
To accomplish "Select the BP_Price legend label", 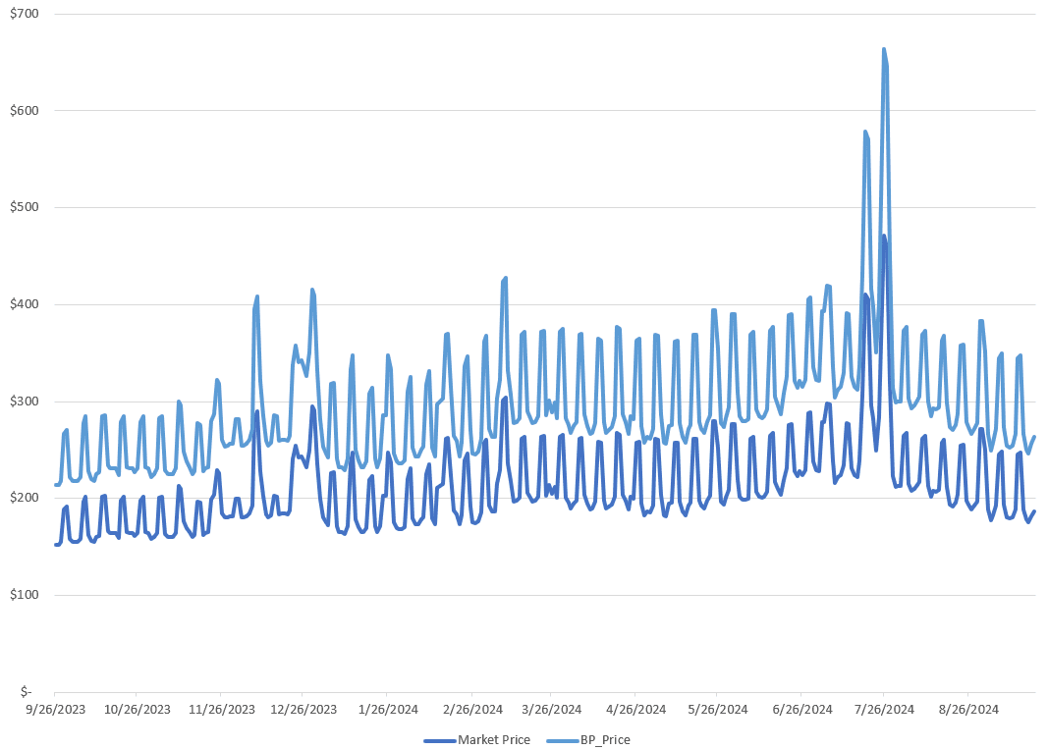I will point(606,740).
